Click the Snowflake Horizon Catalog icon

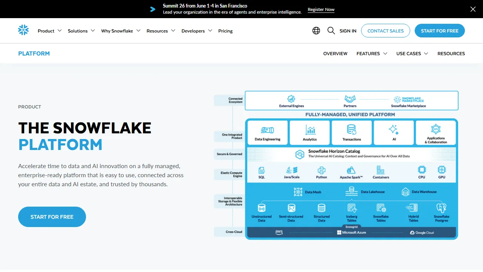pos(300,154)
